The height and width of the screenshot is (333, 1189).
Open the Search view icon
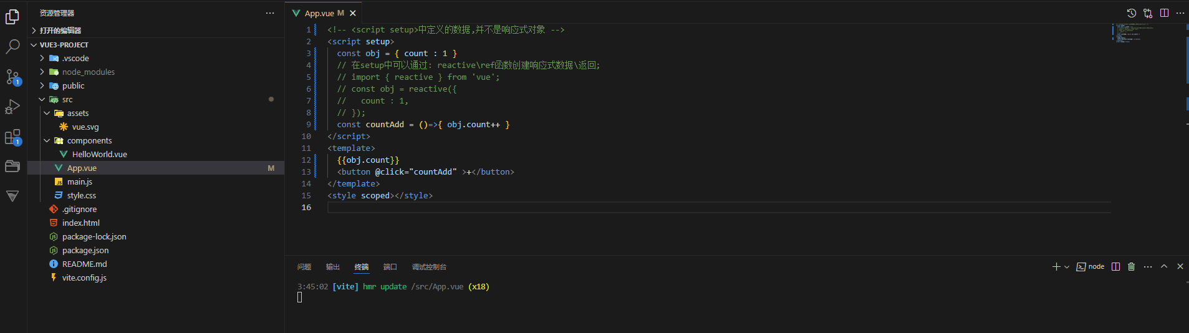[12, 47]
